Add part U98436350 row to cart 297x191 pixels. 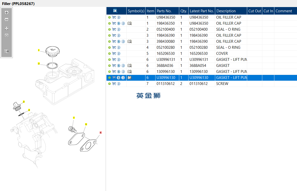[114, 17]
